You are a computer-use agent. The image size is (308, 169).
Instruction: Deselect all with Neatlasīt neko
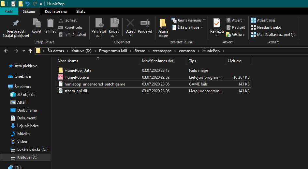(x=266, y=27)
